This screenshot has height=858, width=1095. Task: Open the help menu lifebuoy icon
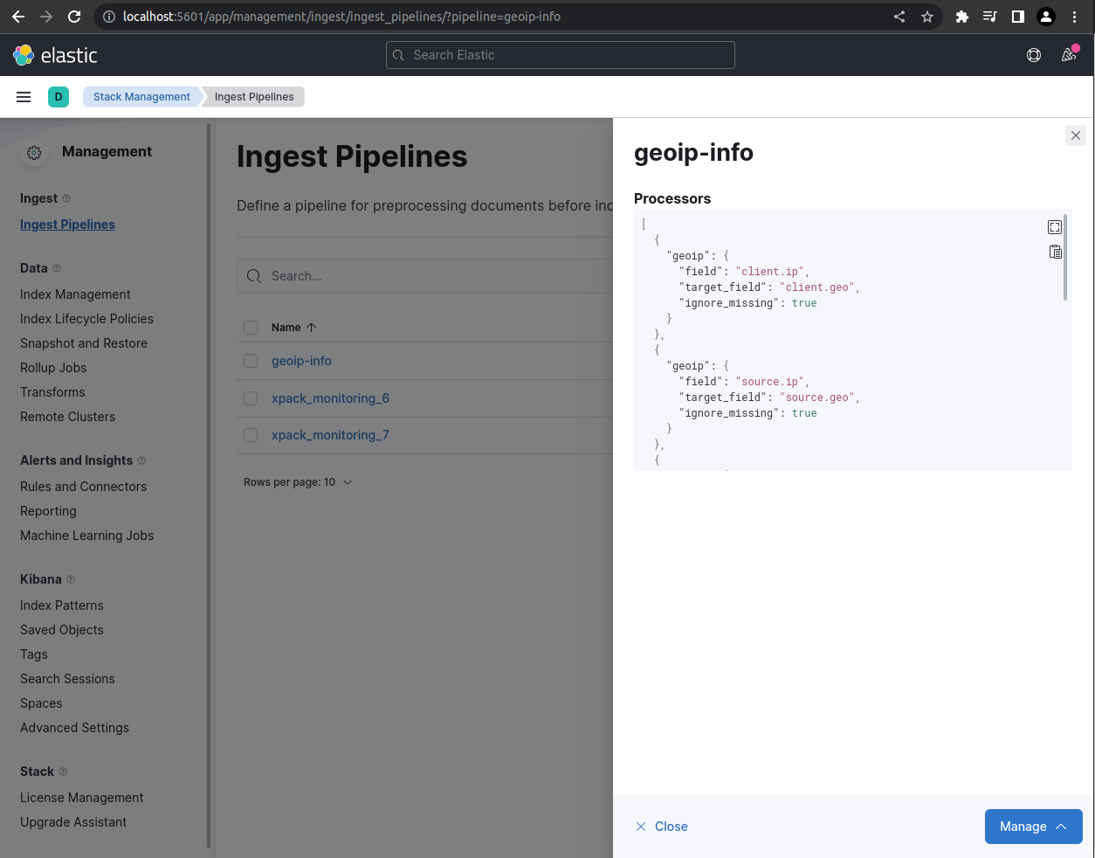click(1034, 55)
